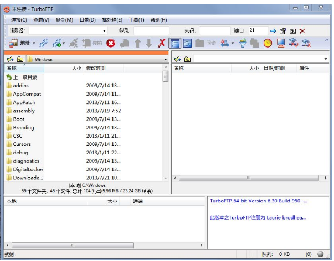
Task: Click the properties icon beside port field
Action: pyautogui.click(x=283, y=31)
